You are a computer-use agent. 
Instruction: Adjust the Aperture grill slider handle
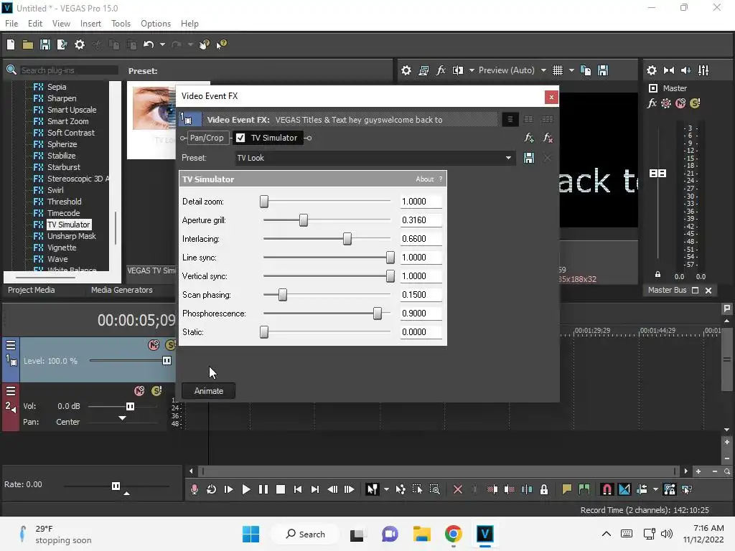pos(304,220)
